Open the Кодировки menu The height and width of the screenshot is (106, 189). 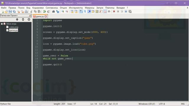[x=38, y=8]
